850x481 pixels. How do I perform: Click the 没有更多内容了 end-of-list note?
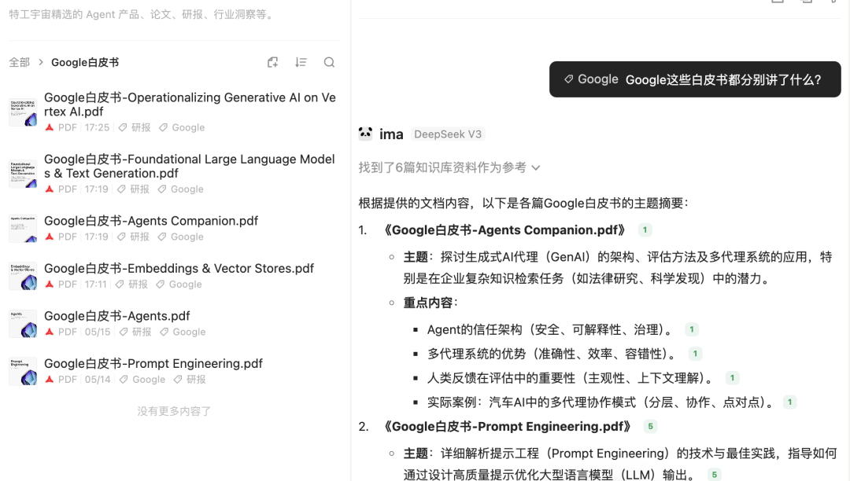coord(174,411)
